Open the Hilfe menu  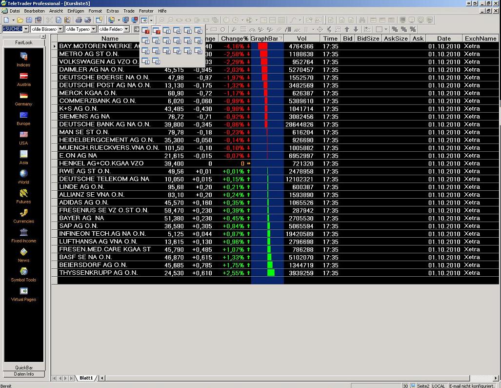tap(162, 11)
